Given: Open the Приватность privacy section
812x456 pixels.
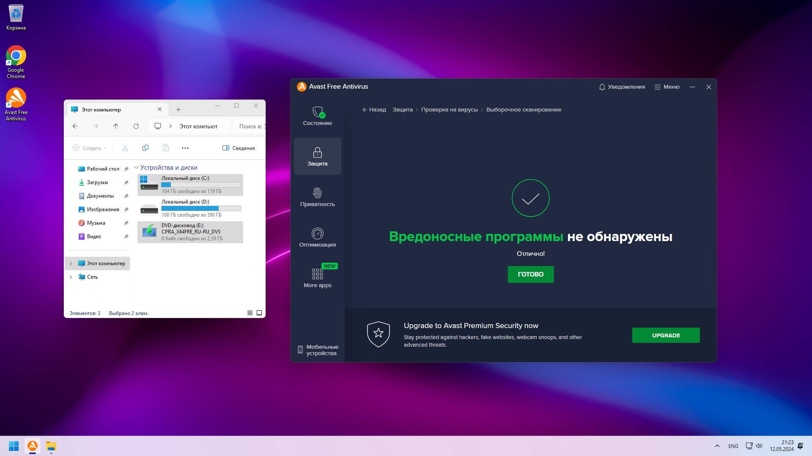Looking at the screenshot, I should [317, 197].
